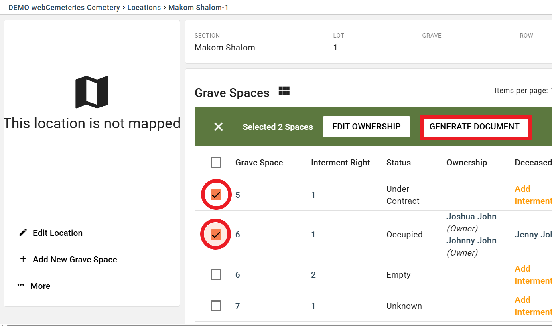This screenshot has height=326, width=552.
Task: Open the More ellipsis icon
Action: click(21, 285)
